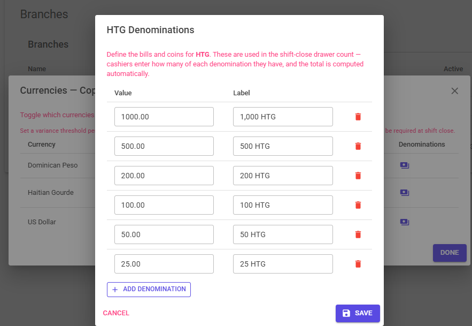The image size is (472, 326).
Task: Delete the 500 HTG denomination row
Action: pos(358,146)
